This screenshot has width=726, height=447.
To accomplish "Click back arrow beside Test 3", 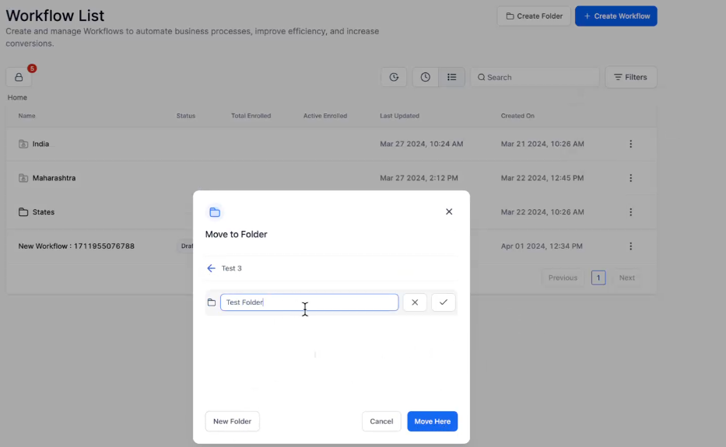I will (211, 268).
